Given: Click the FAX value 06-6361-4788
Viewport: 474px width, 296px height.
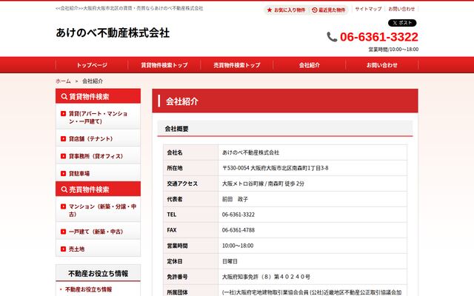Looking at the screenshot, I should (238, 230).
